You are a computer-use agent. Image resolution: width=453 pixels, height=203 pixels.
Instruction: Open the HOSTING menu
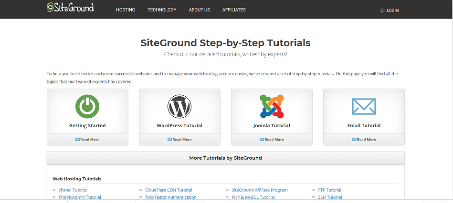(126, 10)
